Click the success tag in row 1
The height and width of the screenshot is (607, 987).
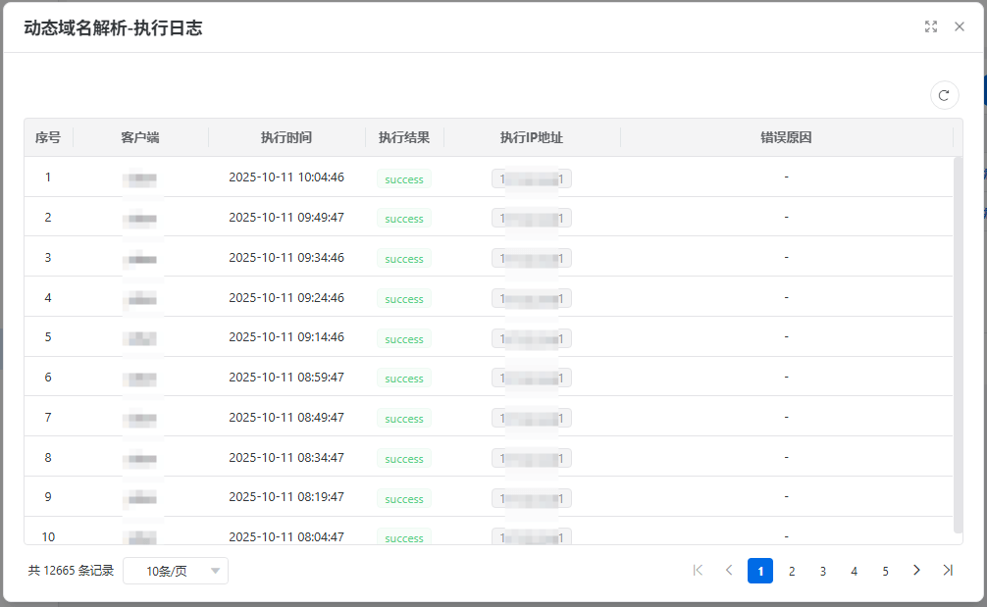point(404,179)
